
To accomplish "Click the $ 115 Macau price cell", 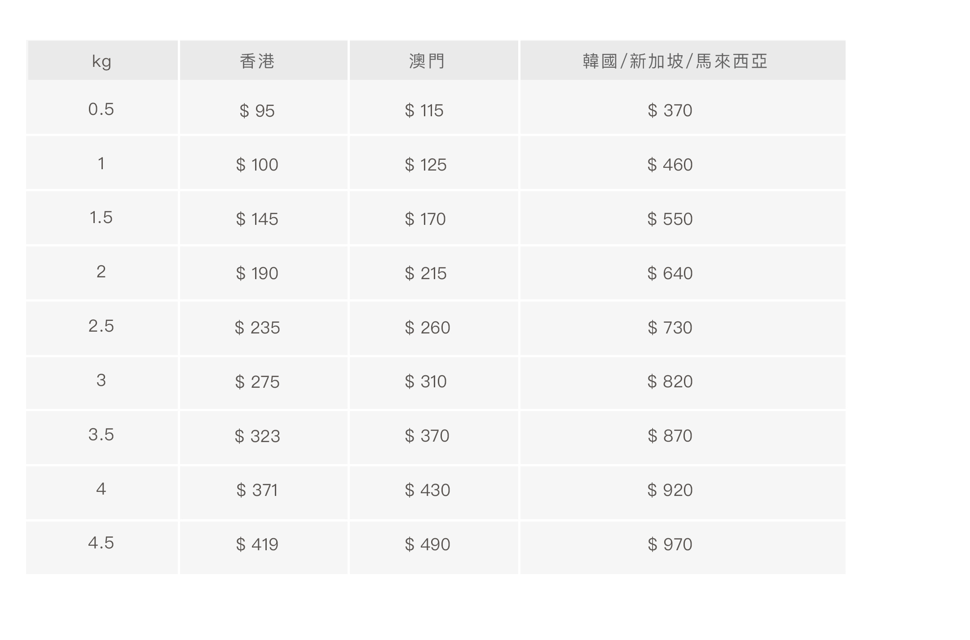I will click(424, 110).
